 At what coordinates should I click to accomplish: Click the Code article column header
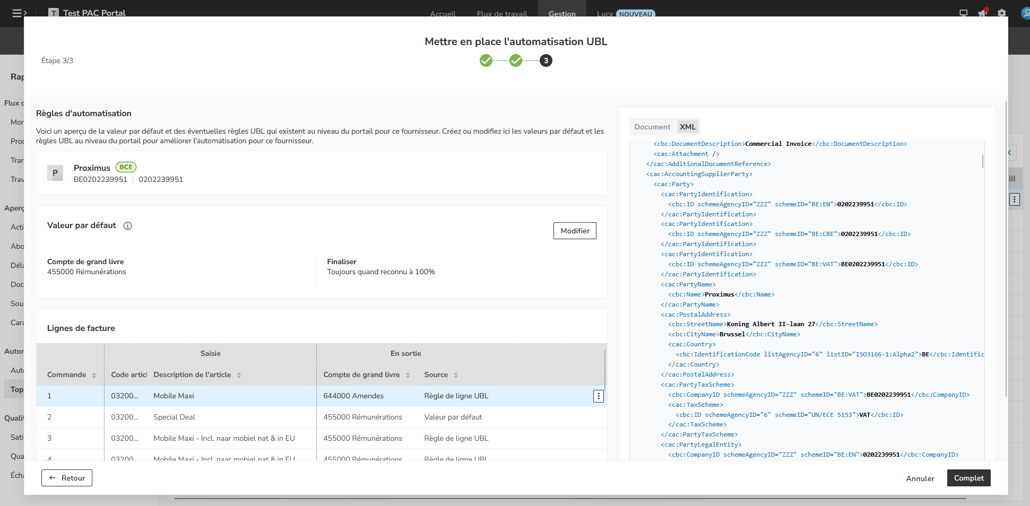[x=129, y=375]
